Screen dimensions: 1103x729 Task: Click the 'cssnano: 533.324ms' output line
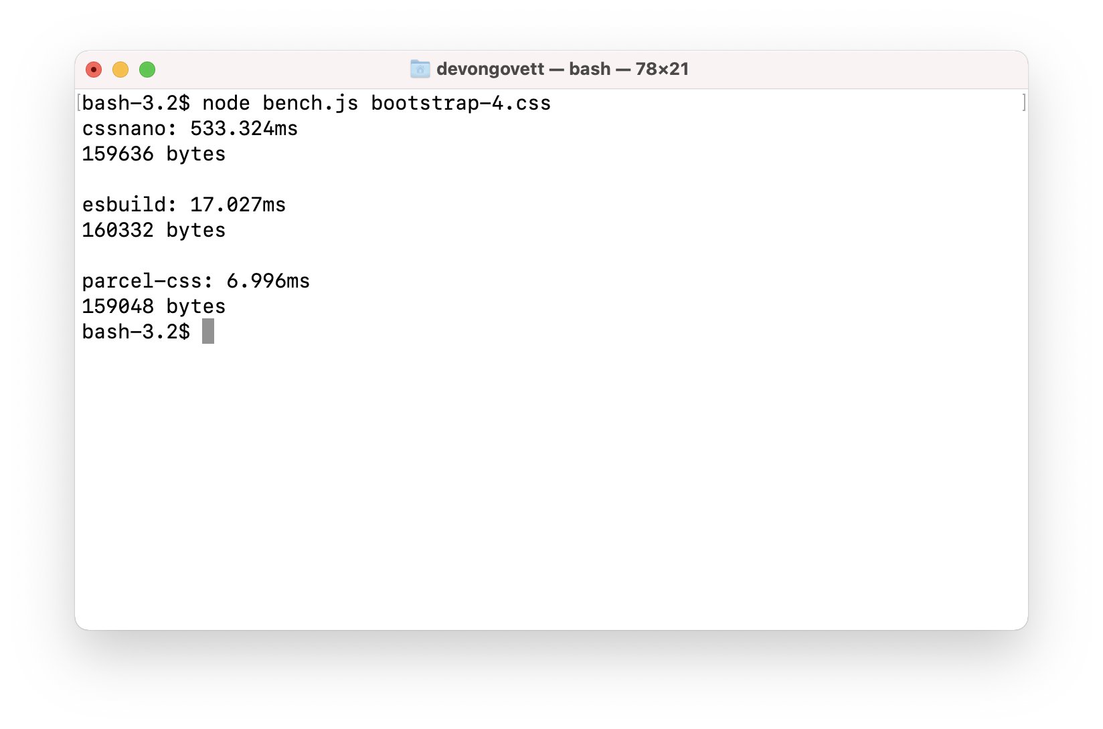(190, 128)
